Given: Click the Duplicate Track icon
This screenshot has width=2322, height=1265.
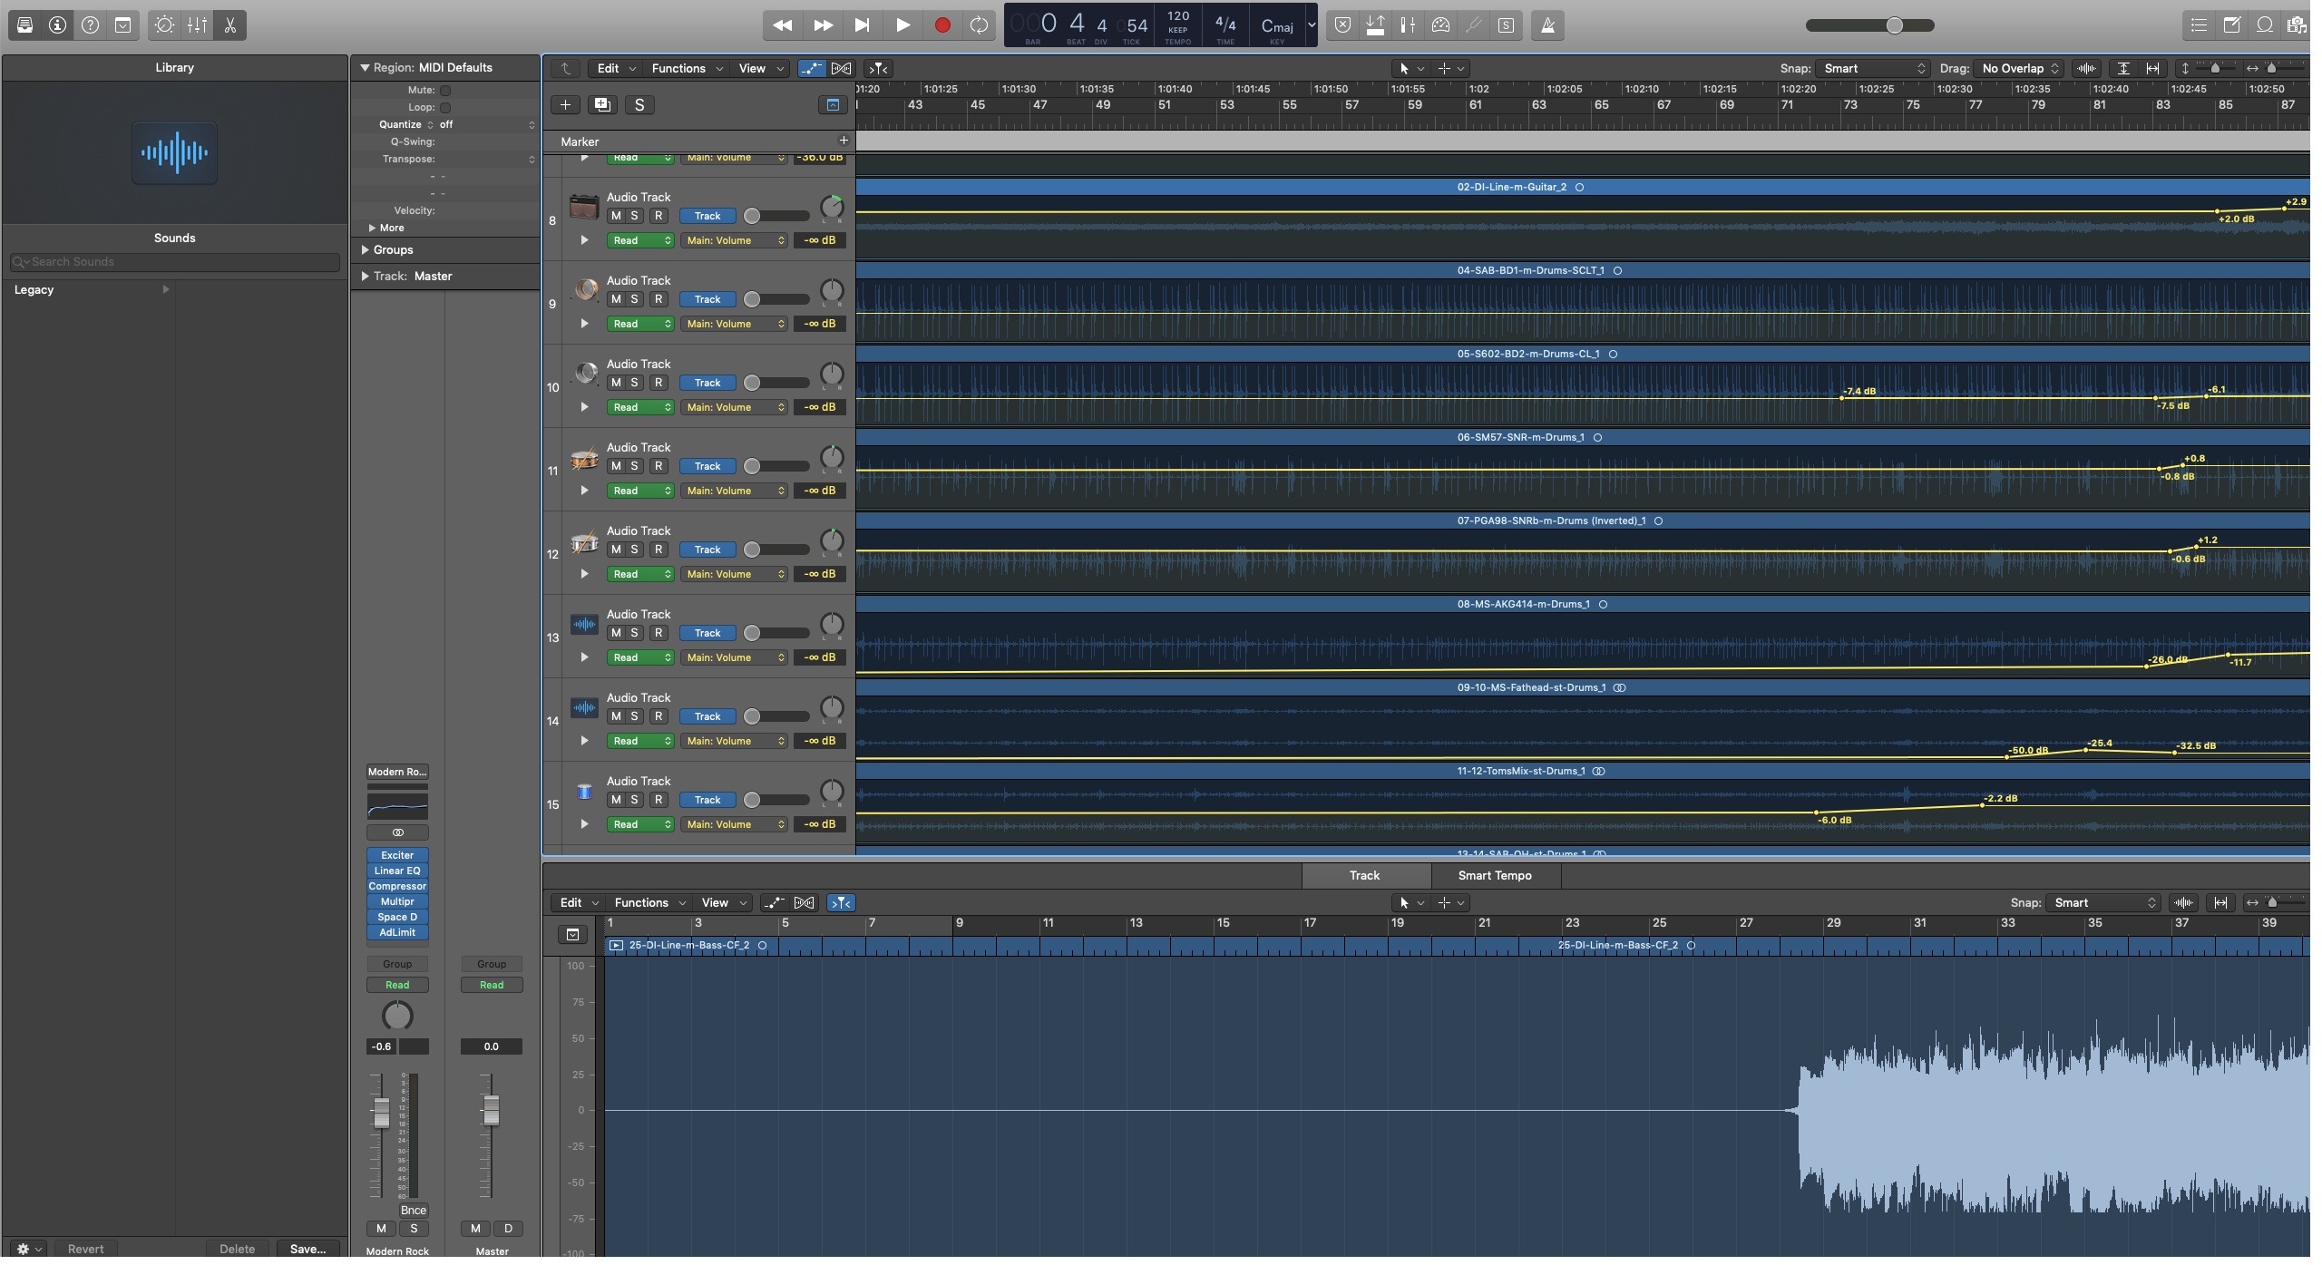Looking at the screenshot, I should click(601, 105).
